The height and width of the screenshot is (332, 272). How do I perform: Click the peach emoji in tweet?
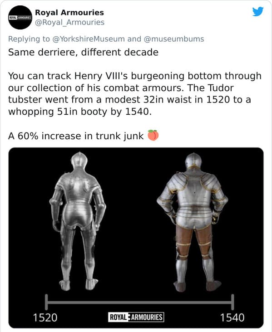[x=153, y=135]
